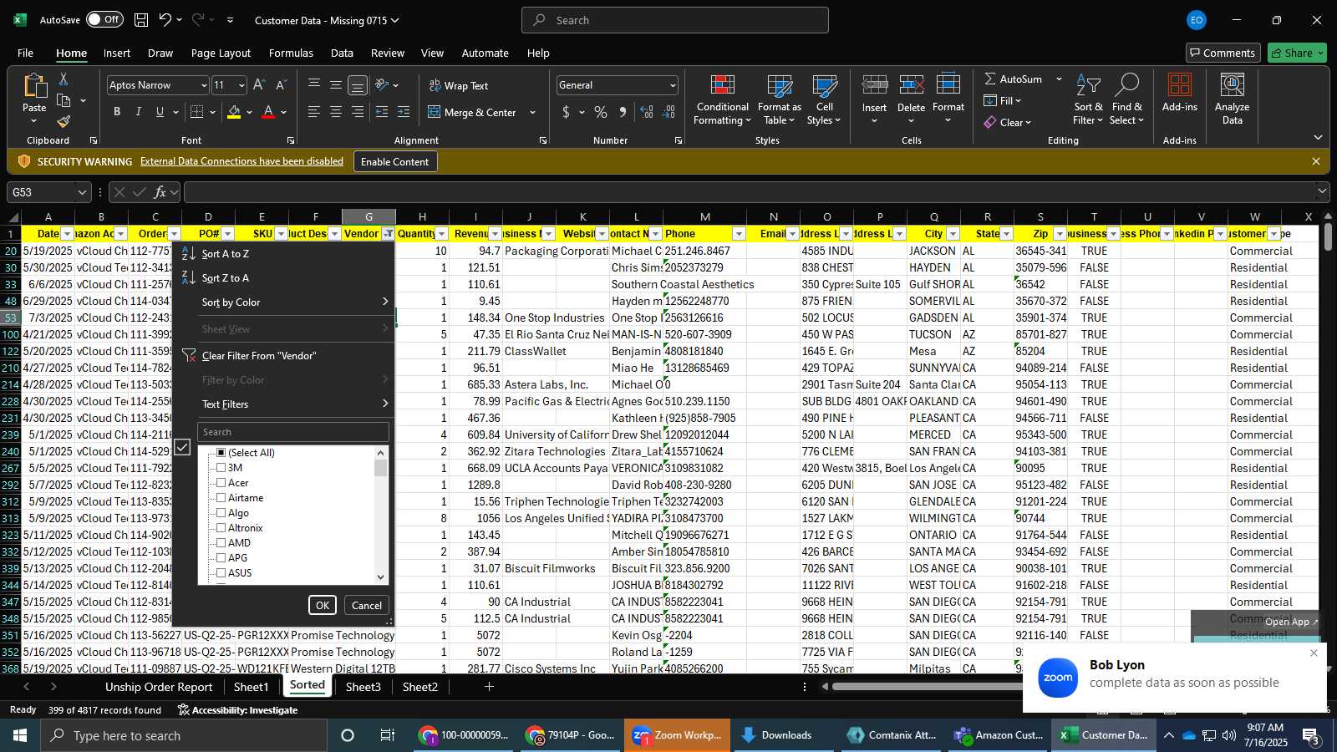Click Cancel in the filter menu
The width and height of the screenshot is (1337, 752).
tap(367, 606)
